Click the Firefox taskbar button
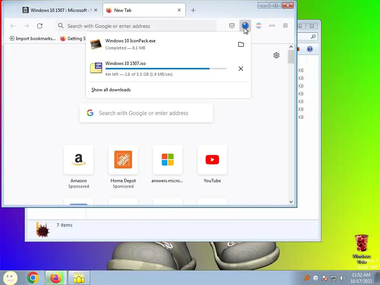The width and height of the screenshot is (380, 285). click(56, 278)
